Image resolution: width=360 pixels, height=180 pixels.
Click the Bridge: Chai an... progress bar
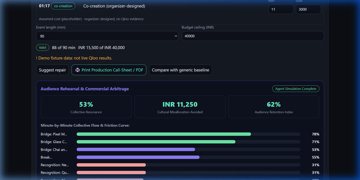188,150
